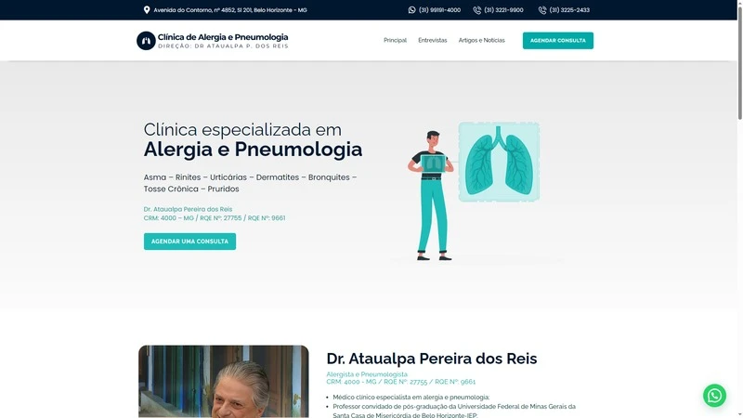Viewport: 743px width, 418px height.
Task: Go to the Principal menu item
Action: [396, 40]
